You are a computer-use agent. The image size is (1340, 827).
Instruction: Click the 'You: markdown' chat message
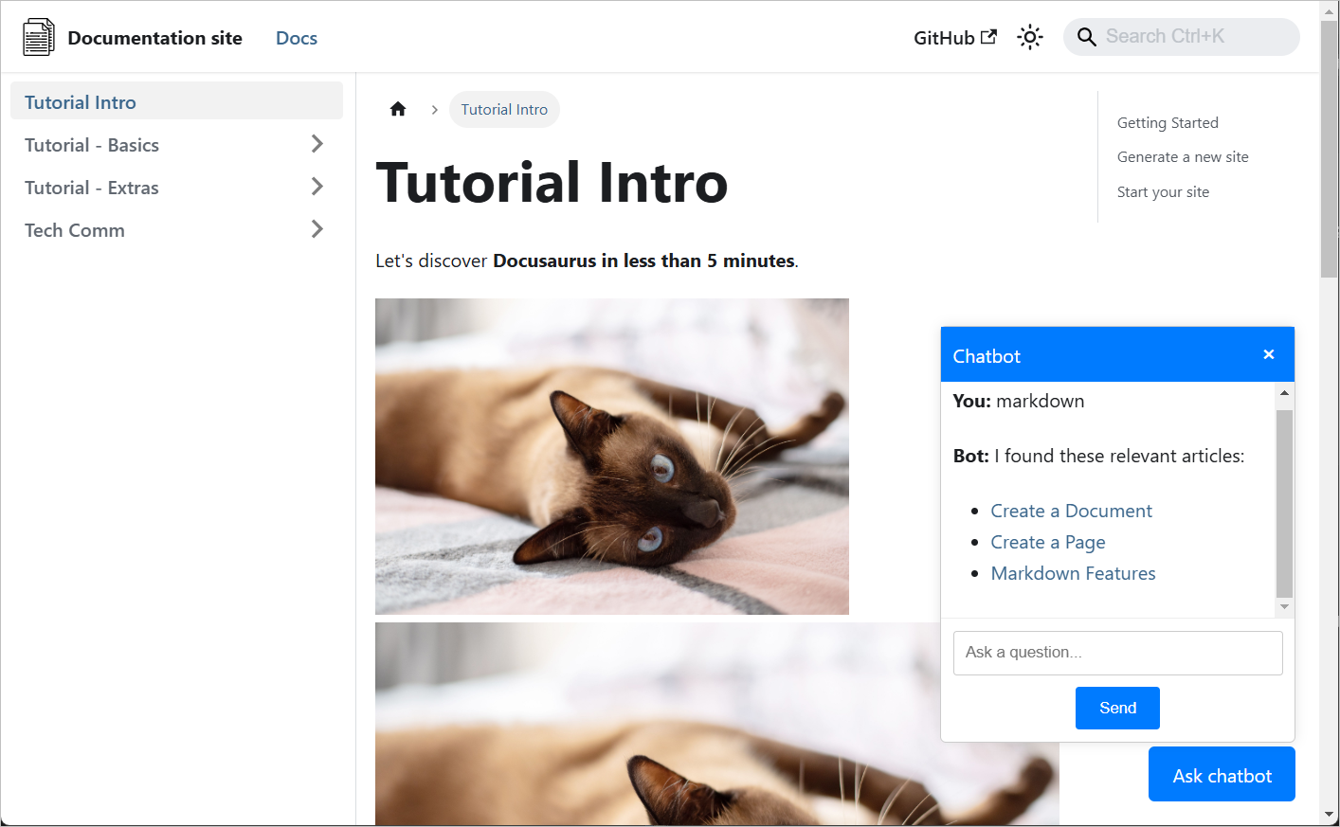pyautogui.click(x=1019, y=401)
